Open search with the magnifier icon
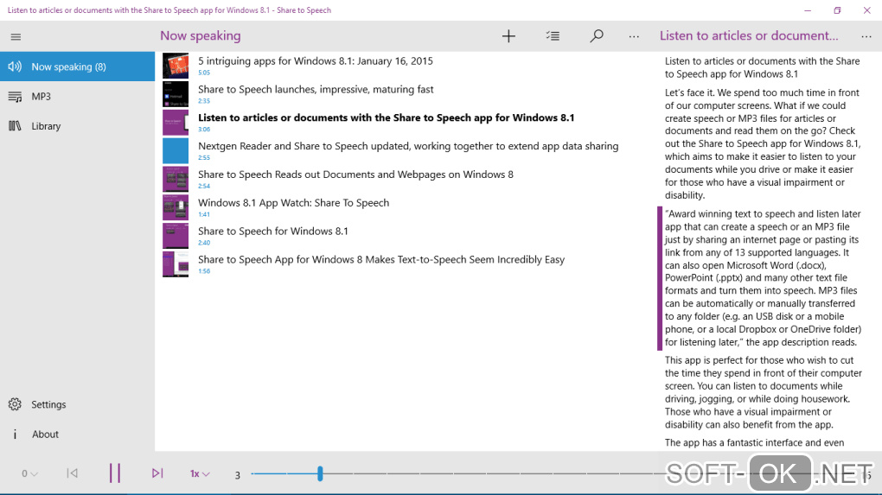The height and width of the screenshot is (495, 882). point(597,36)
